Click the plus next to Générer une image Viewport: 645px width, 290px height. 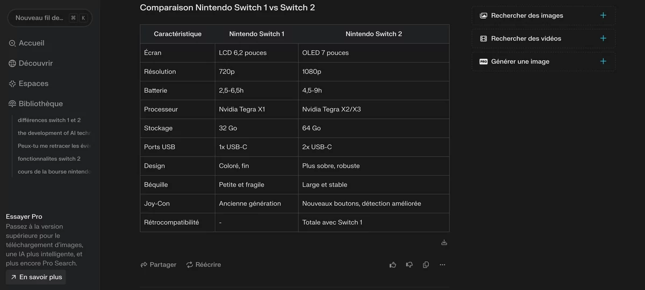603,61
